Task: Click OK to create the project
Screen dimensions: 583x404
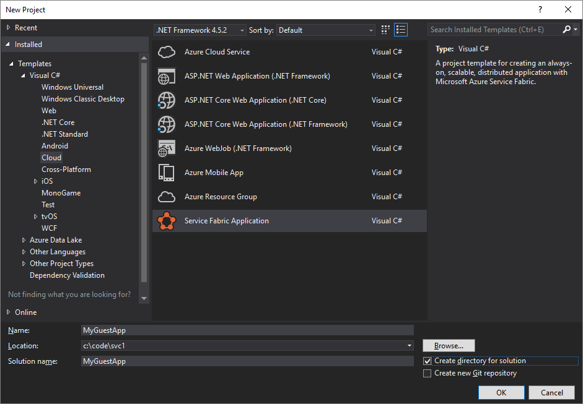Action: coord(501,392)
